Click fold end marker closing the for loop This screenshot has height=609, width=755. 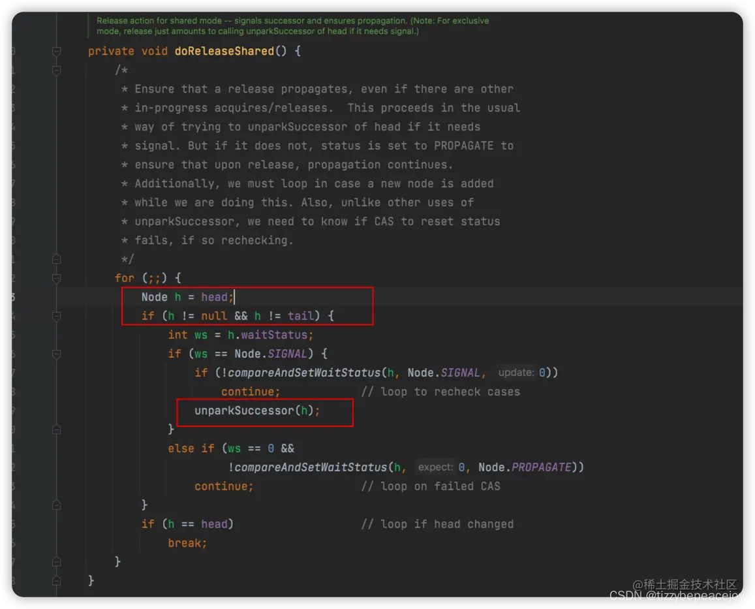[56, 562]
